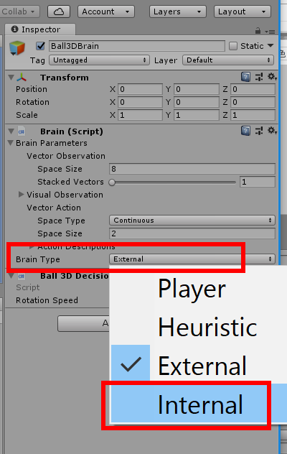Open Brain script gear settings menu
The width and height of the screenshot is (287, 454).
272,131
